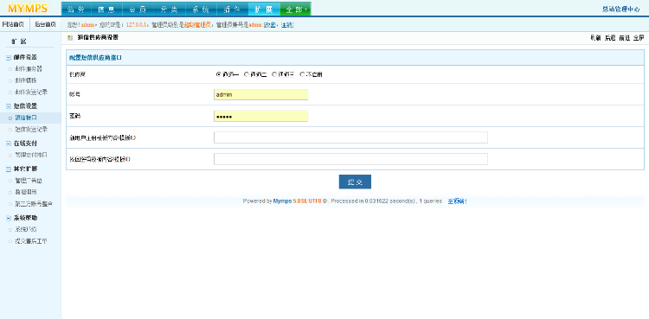Open the 站务 top menu tab
Viewport: 649px width, 319px height.
(75, 9)
